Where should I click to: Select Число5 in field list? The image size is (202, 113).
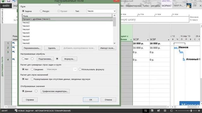(67, 33)
